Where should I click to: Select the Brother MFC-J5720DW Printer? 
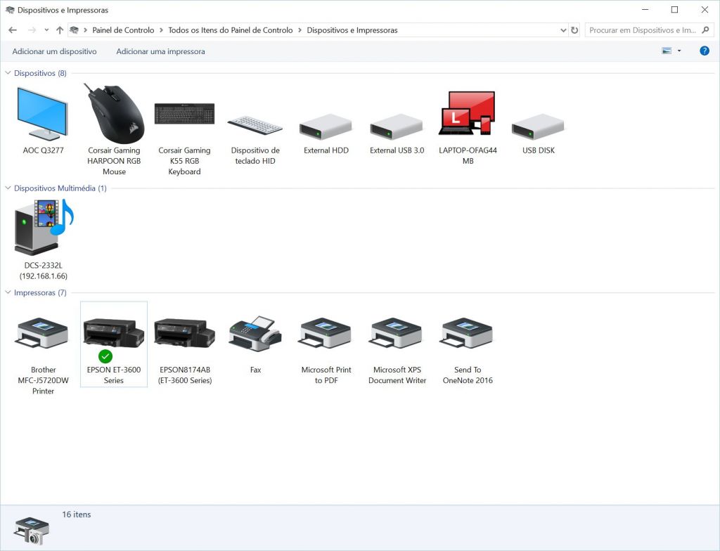pos(43,354)
